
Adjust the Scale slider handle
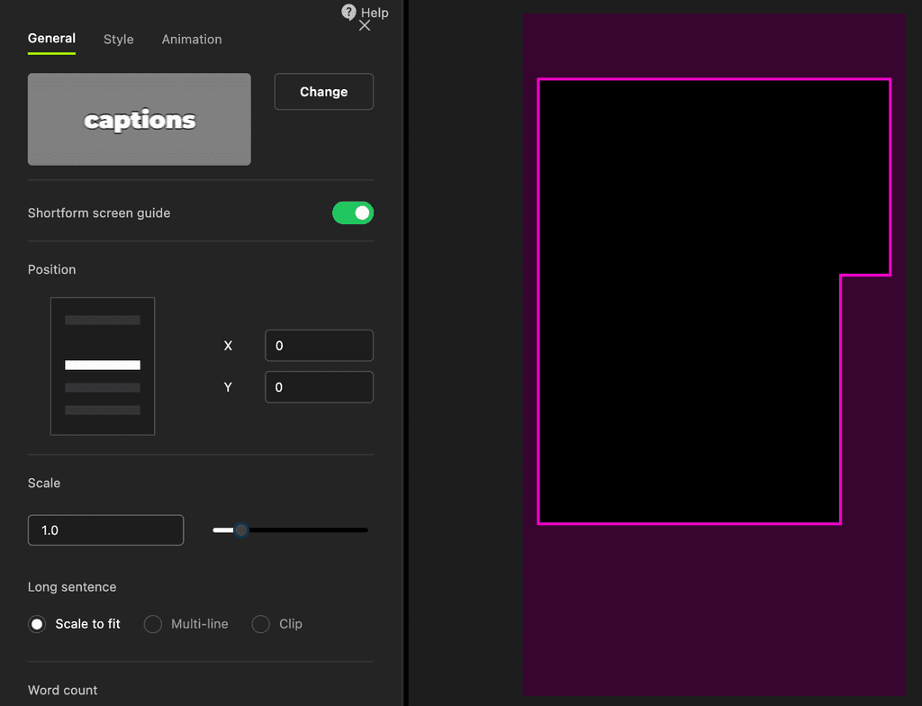(x=240, y=529)
